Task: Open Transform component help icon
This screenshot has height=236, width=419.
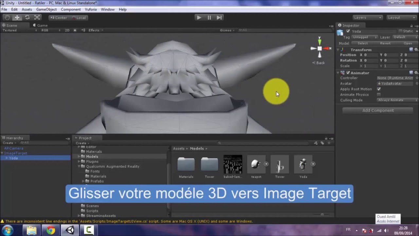Action: [x=411, y=49]
